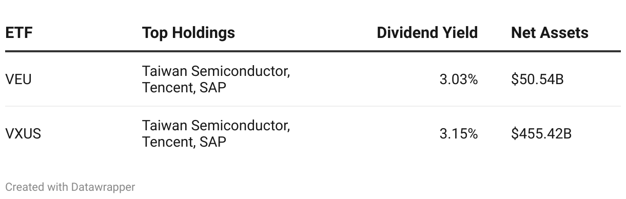Click the 3.15% dividend yield value

459,134
